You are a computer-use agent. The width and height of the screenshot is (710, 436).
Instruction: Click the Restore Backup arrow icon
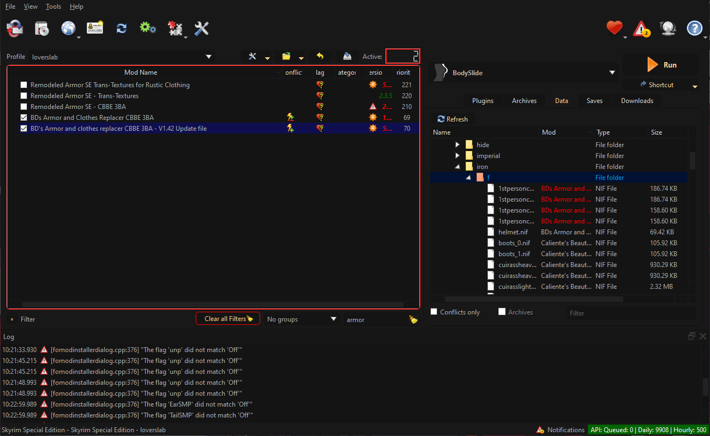coord(320,56)
